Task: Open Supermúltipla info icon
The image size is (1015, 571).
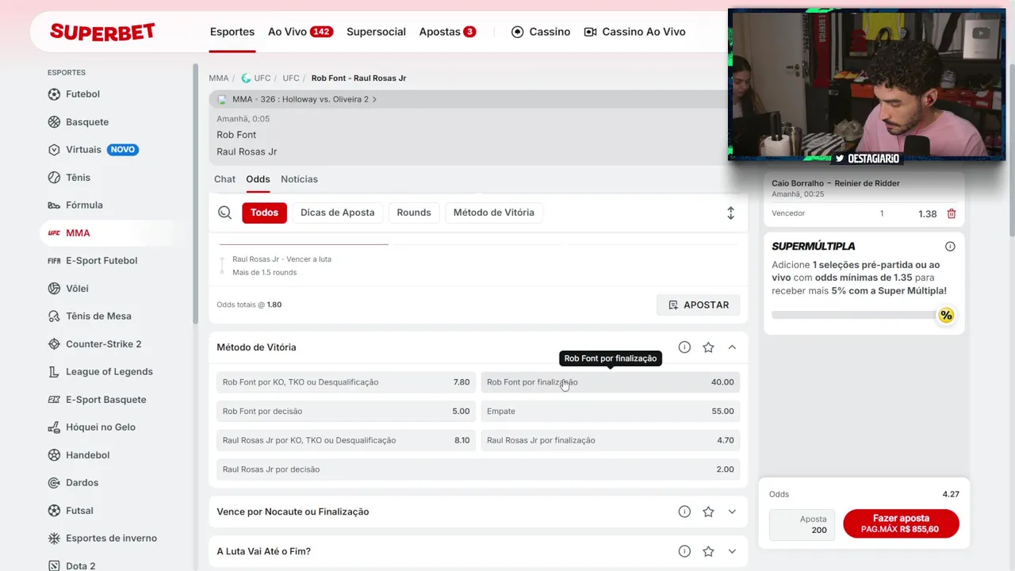Action: 950,247
